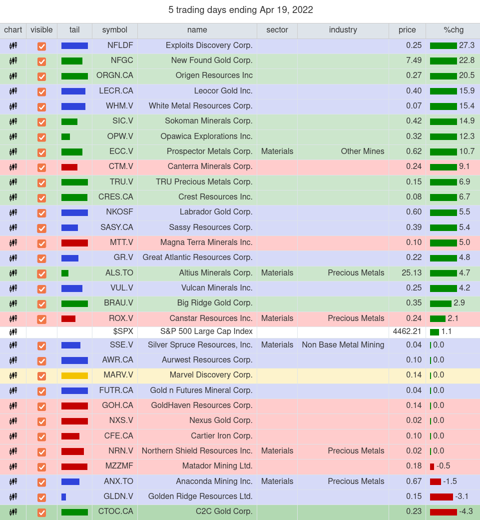Open chart icon for TRU.V row

pyautogui.click(x=13, y=182)
